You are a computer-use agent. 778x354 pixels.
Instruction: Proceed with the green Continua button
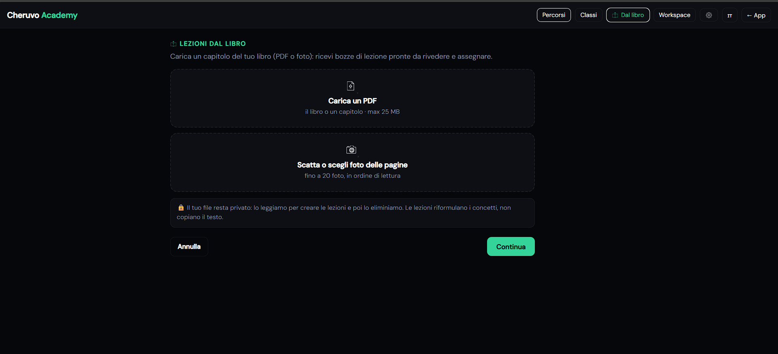pyautogui.click(x=511, y=246)
